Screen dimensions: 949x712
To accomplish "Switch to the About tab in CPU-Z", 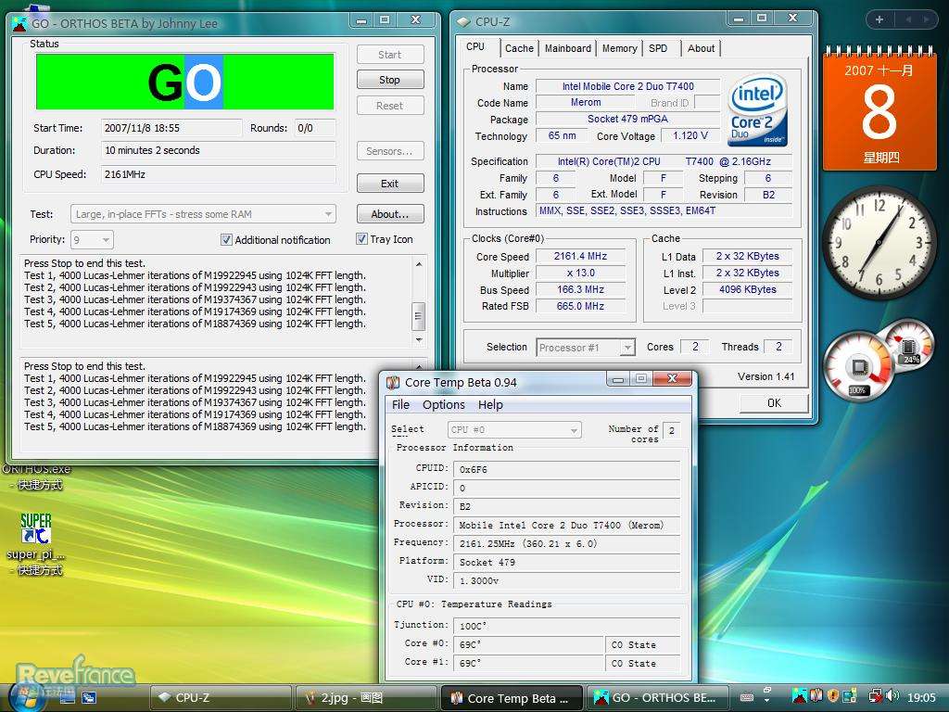I will [x=701, y=48].
